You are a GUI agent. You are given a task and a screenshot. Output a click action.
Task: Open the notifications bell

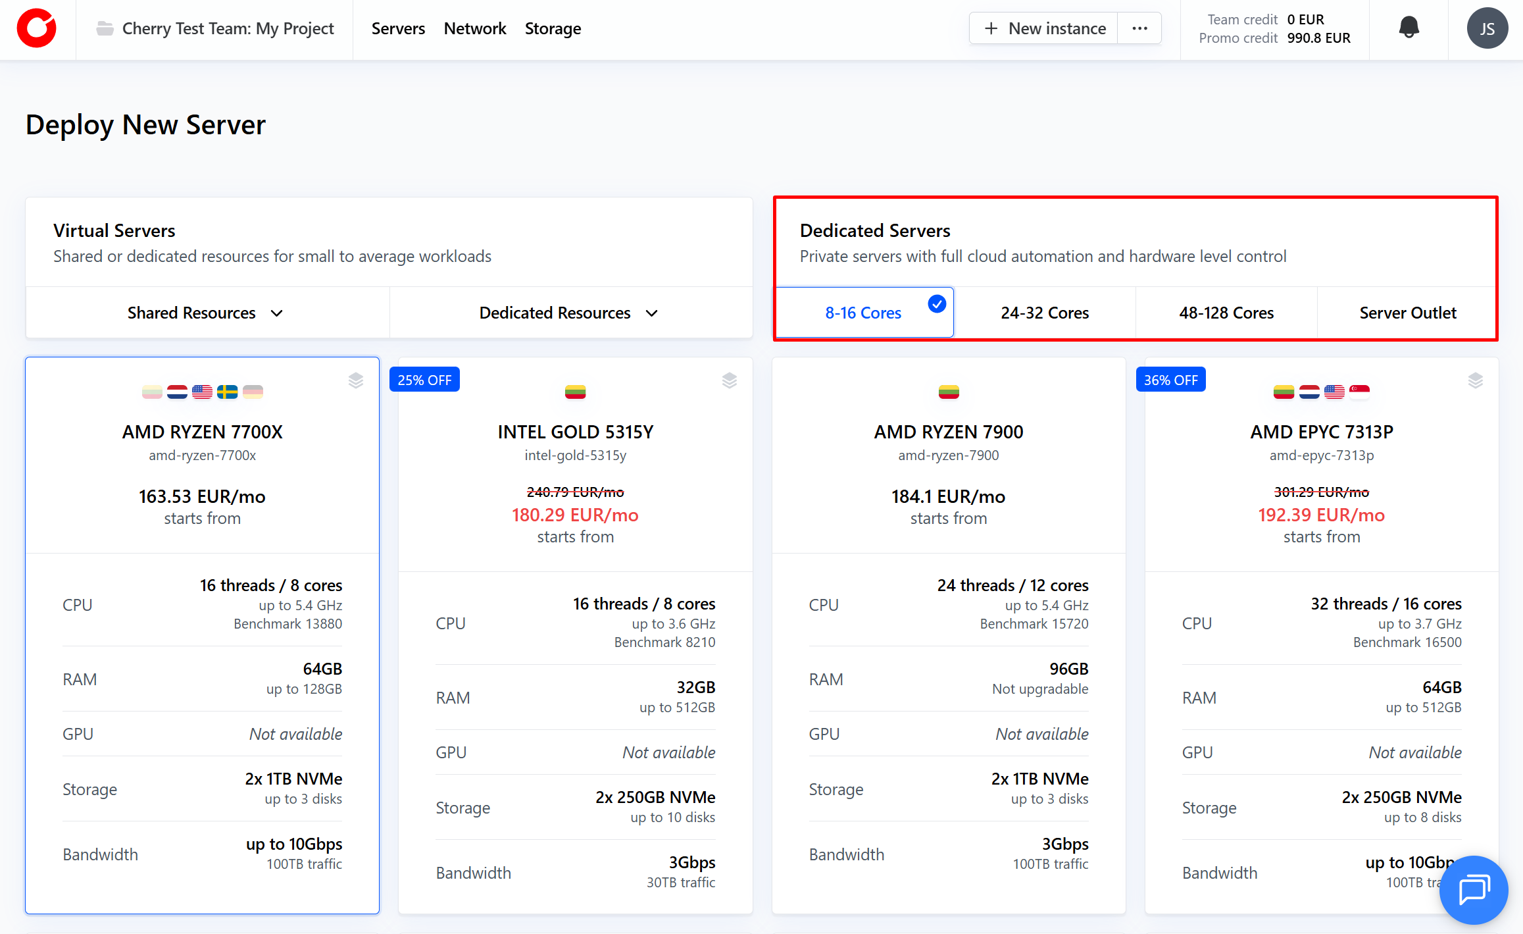pyautogui.click(x=1409, y=28)
